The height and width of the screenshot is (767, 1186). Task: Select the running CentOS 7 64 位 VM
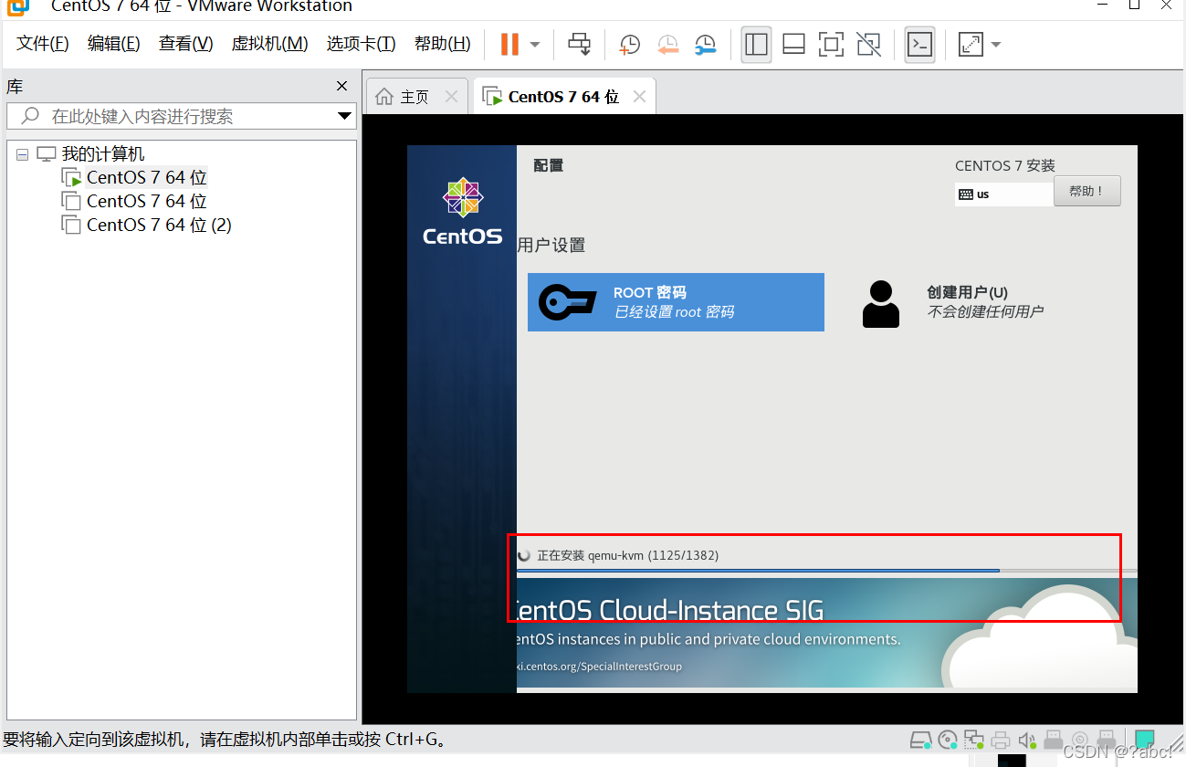click(x=146, y=177)
